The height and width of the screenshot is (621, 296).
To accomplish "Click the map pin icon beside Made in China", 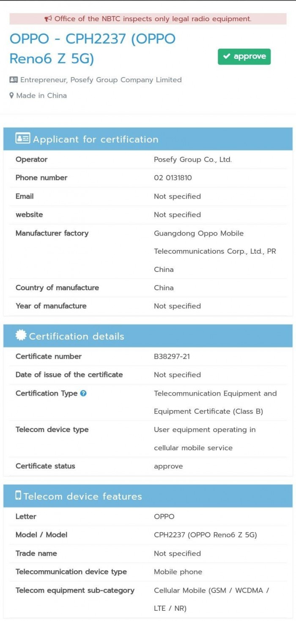I will pyautogui.click(x=12, y=96).
